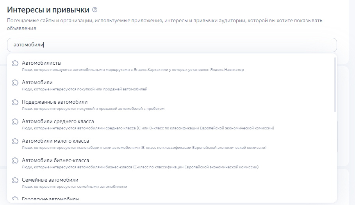Pick the Семейные автомобили suggestion
The width and height of the screenshot is (355, 205).
[171, 183]
